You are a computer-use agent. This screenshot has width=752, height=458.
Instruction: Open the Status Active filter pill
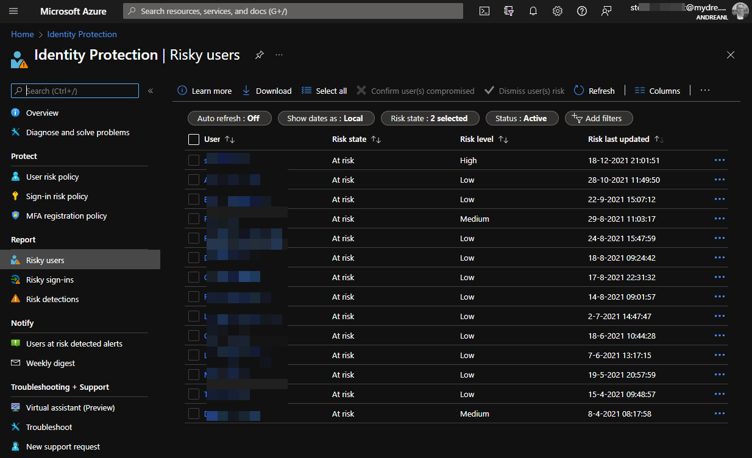pos(521,118)
